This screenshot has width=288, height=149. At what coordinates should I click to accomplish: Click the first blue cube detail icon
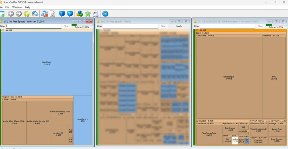pos(62,14)
